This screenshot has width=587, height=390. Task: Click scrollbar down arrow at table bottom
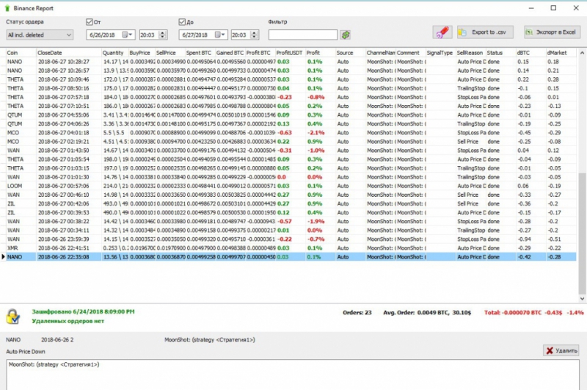[x=582, y=299]
